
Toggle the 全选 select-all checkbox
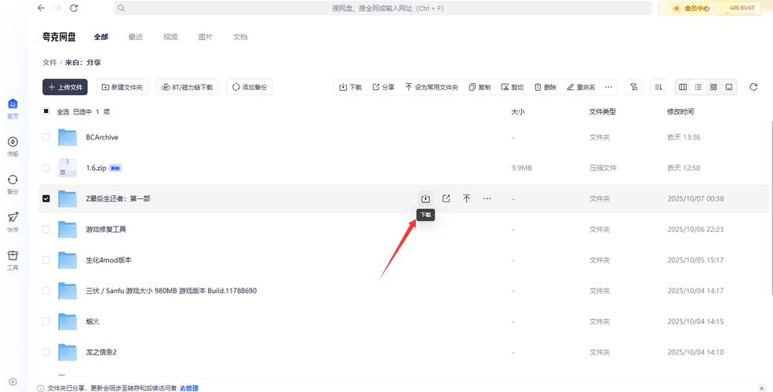pyautogui.click(x=46, y=111)
